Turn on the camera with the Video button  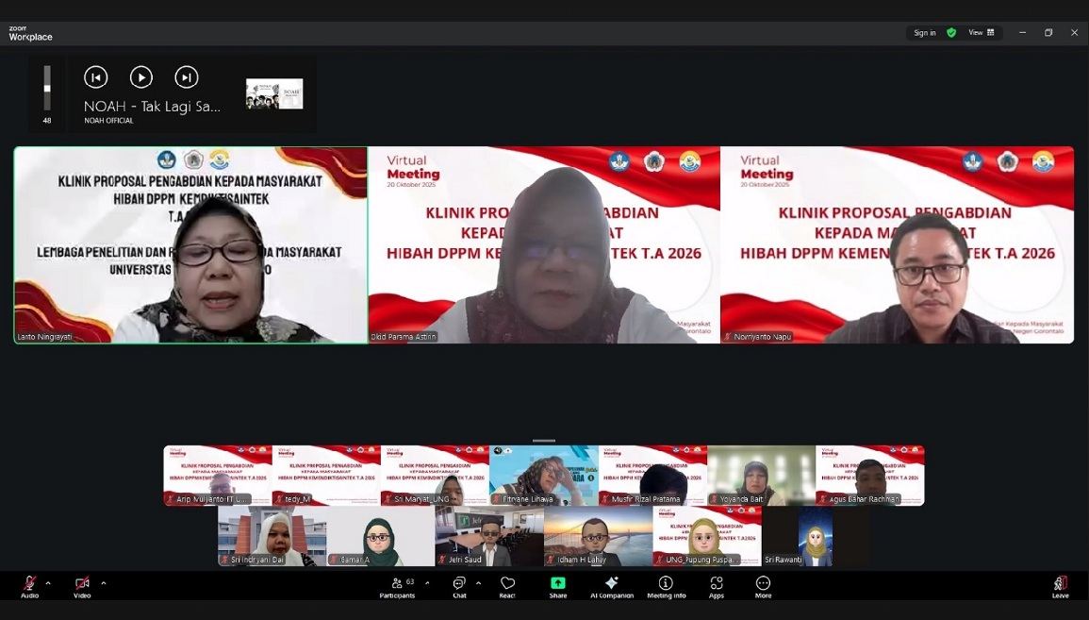pyautogui.click(x=82, y=584)
